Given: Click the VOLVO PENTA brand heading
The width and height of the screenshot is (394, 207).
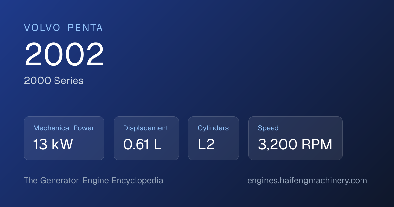Looking at the screenshot, I should pyautogui.click(x=63, y=28).
